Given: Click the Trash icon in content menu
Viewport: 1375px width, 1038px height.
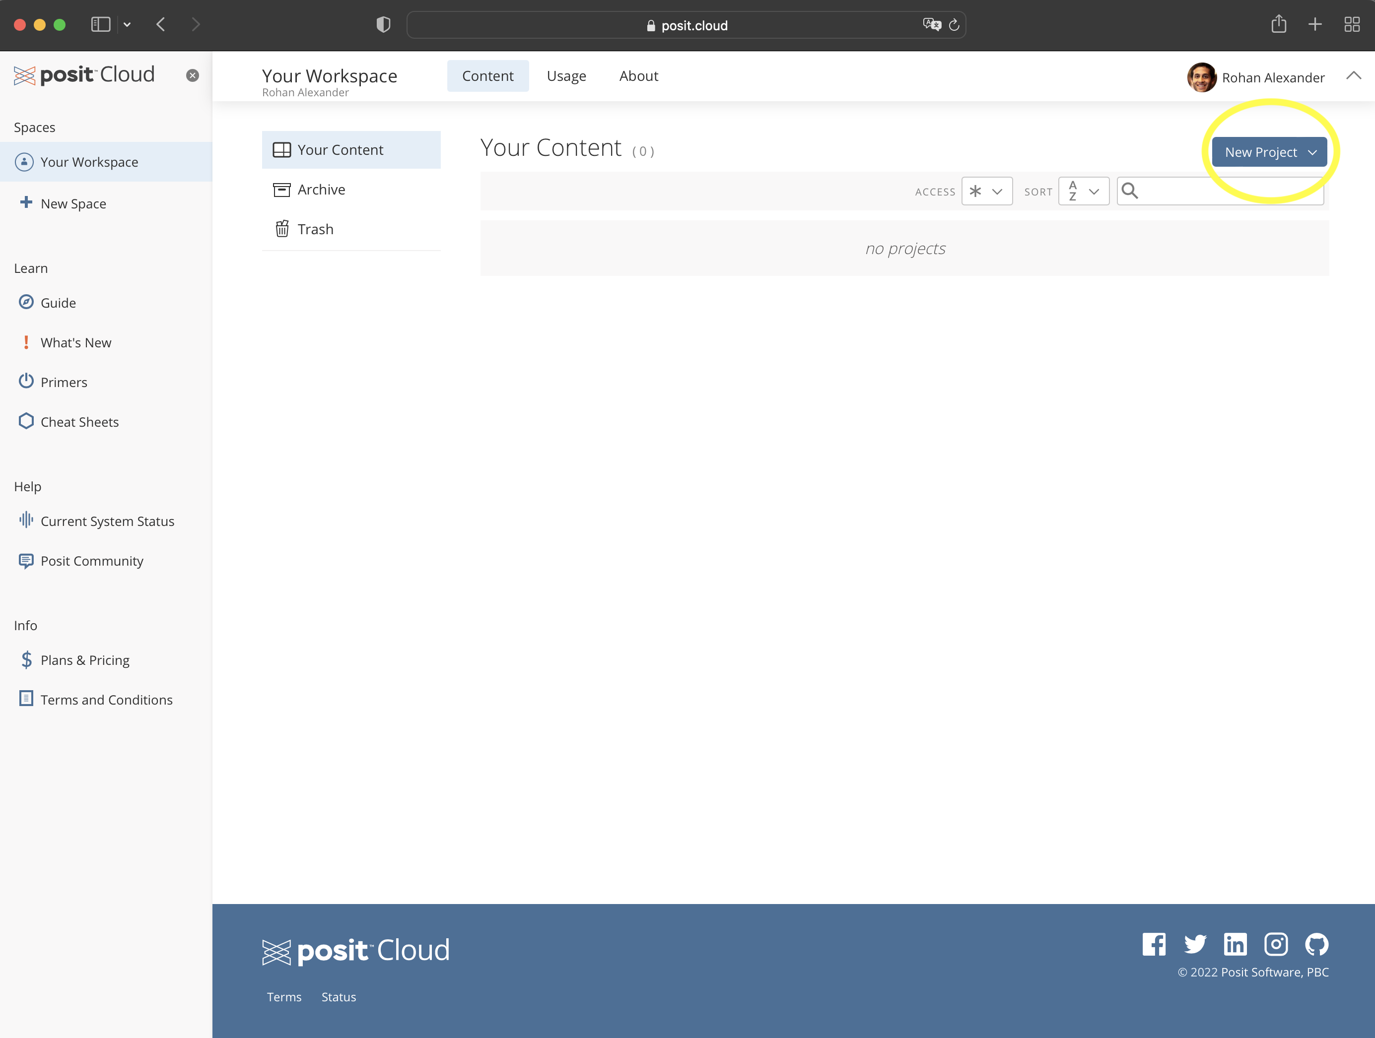Looking at the screenshot, I should [x=281, y=229].
